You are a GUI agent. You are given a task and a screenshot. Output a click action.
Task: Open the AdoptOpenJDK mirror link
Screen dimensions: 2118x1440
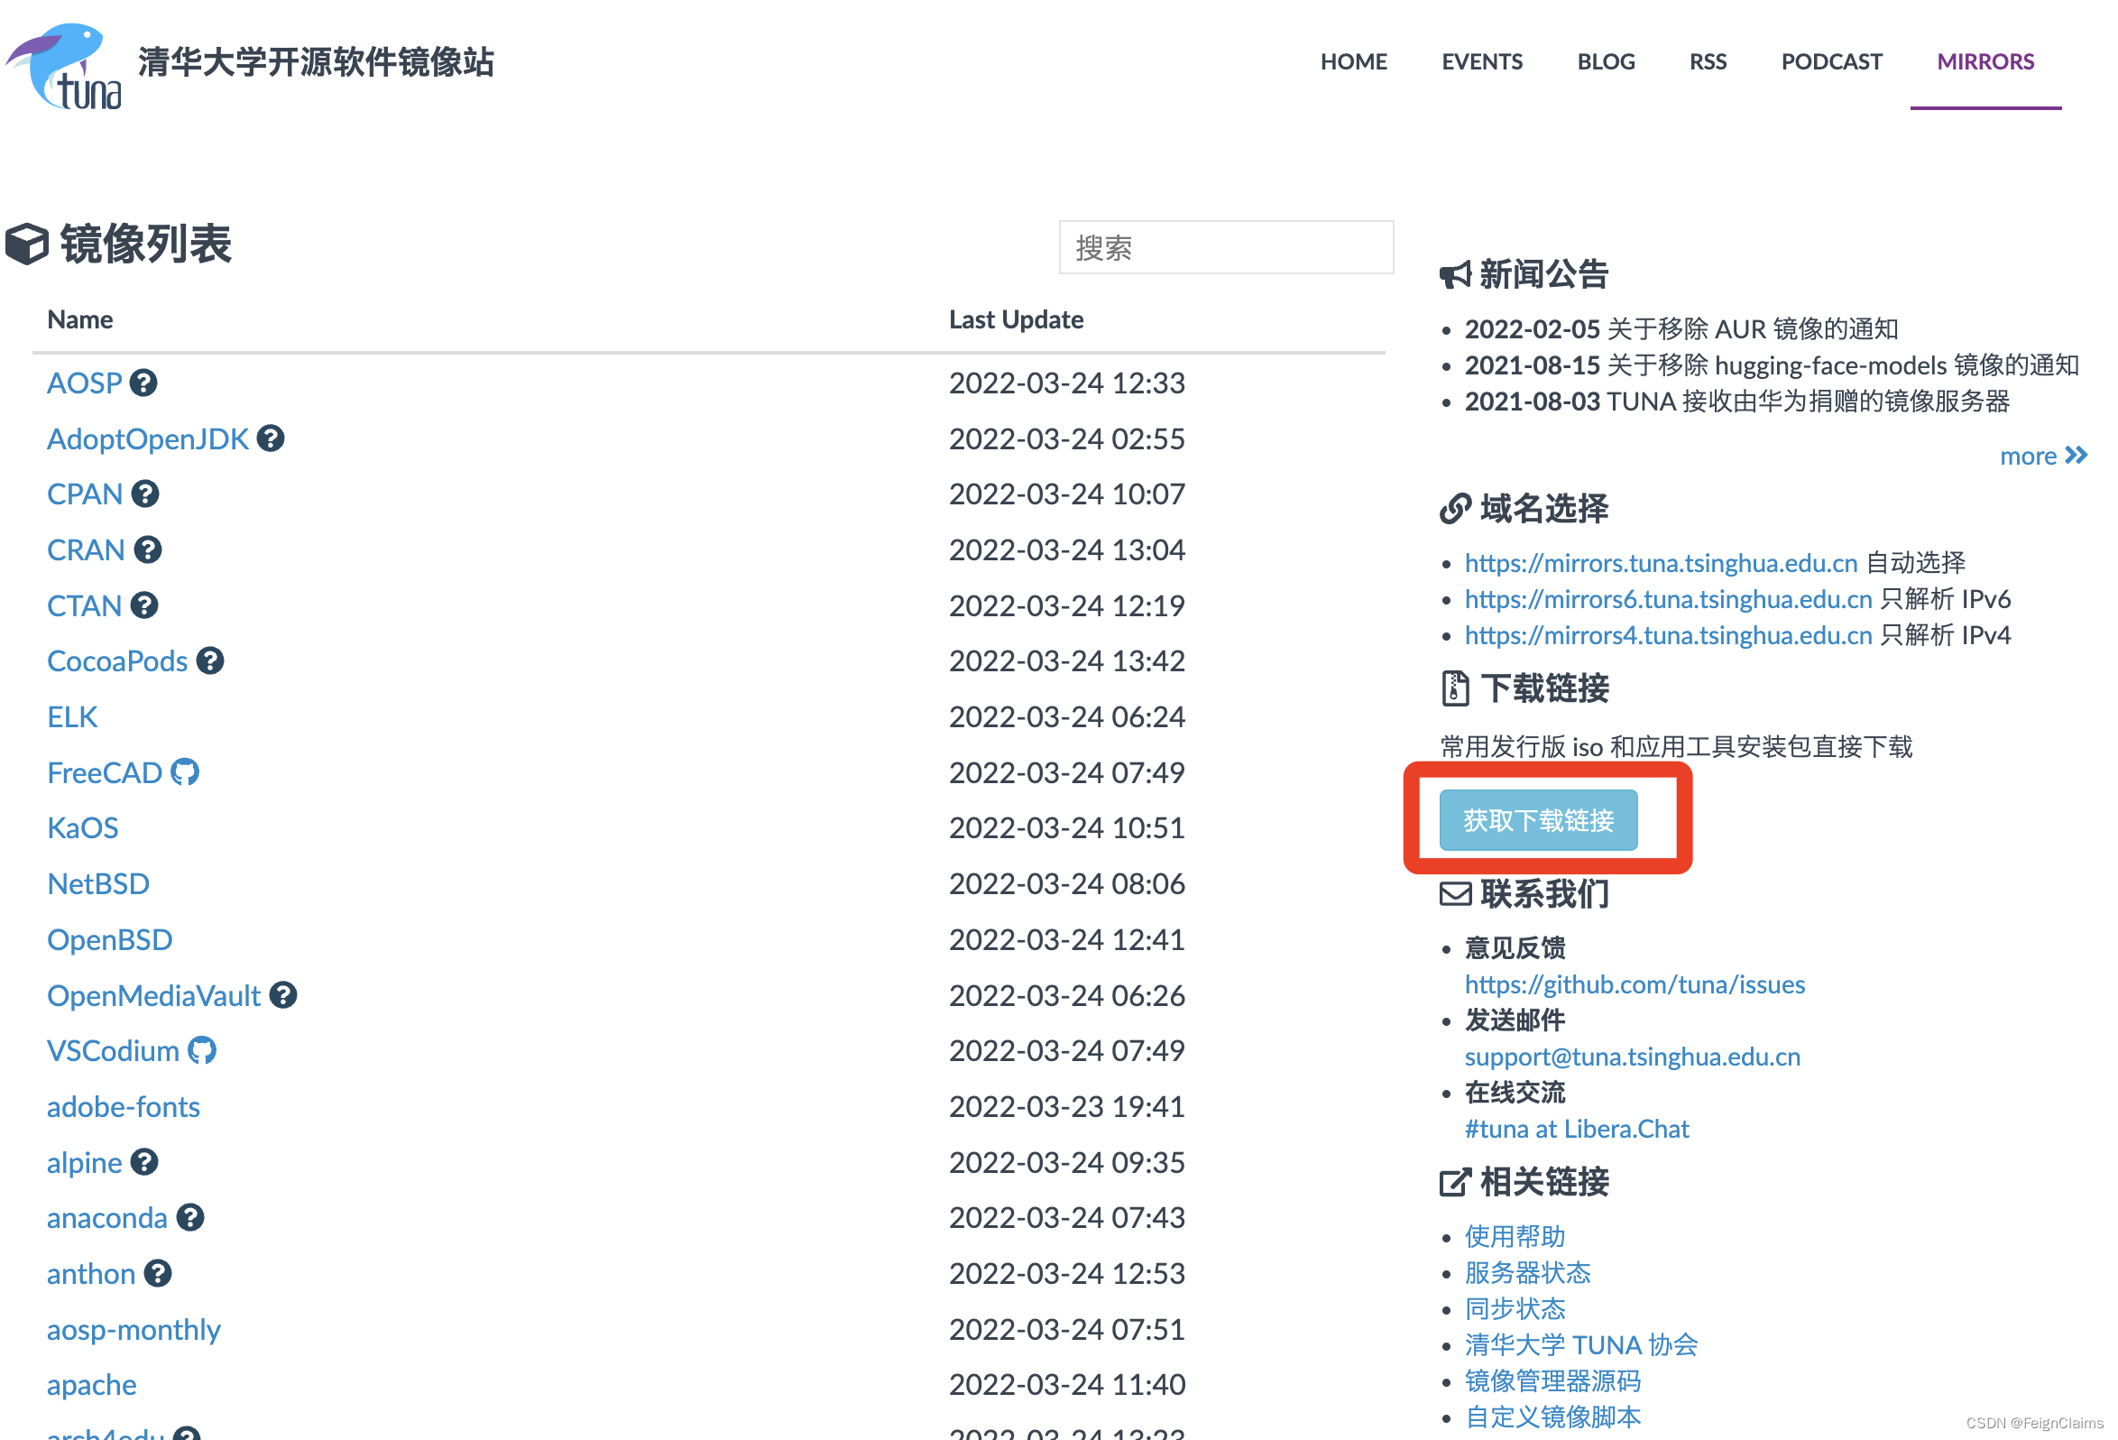148,439
